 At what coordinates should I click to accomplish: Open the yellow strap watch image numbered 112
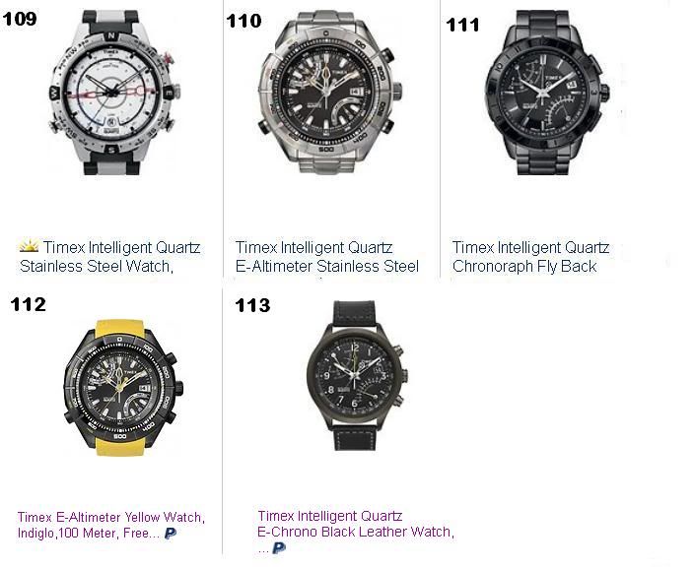pos(123,387)
